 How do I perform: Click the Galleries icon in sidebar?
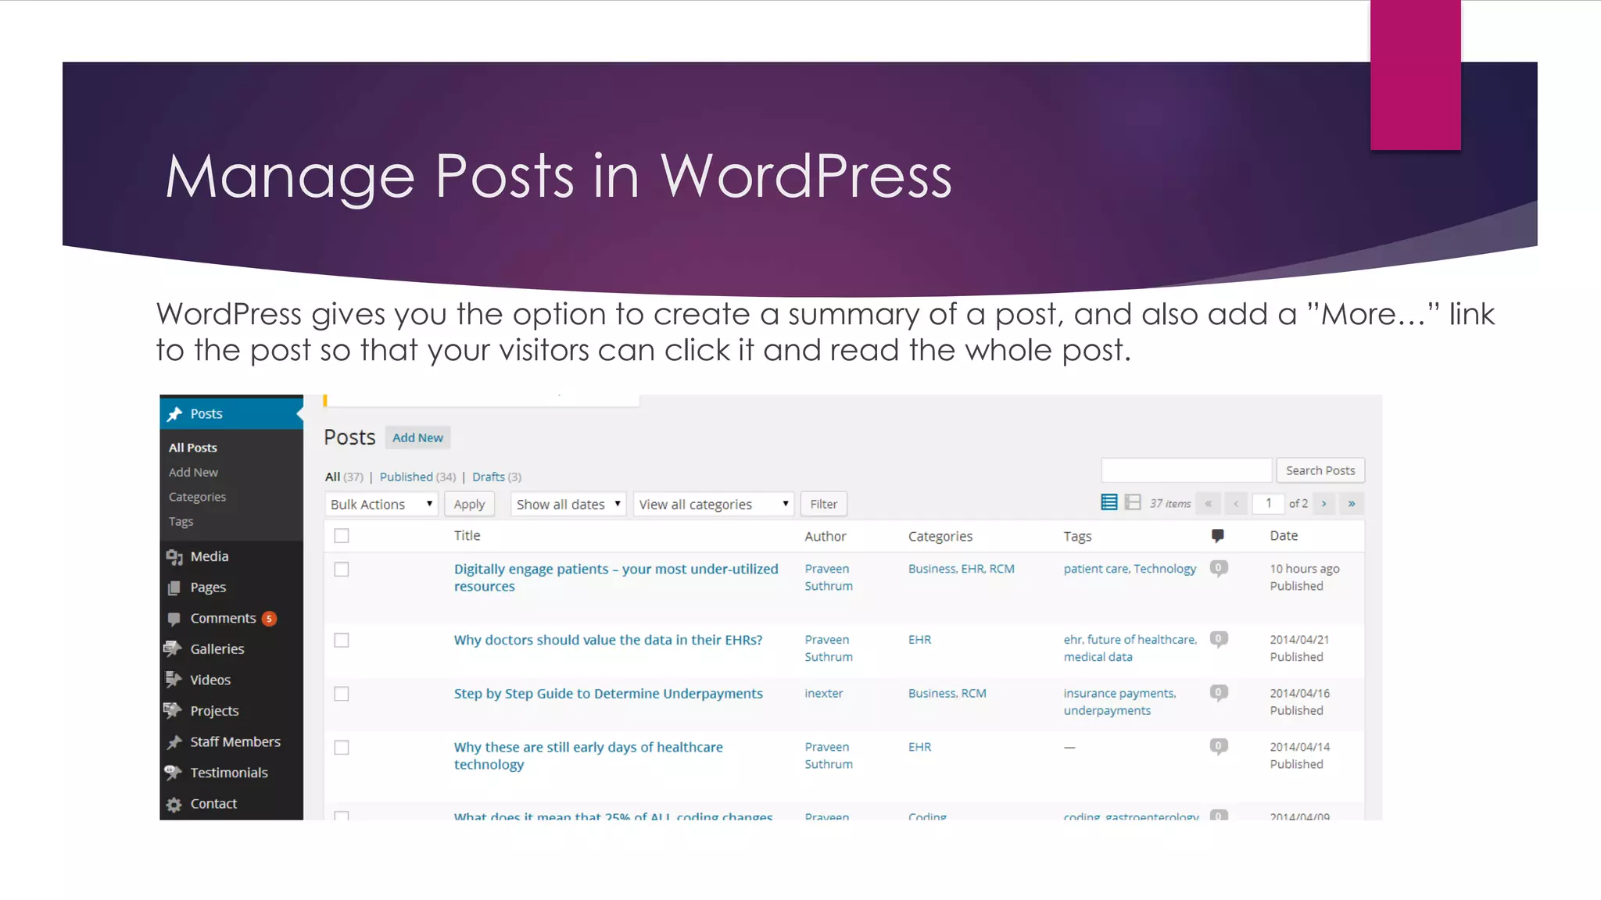[173, 649]
